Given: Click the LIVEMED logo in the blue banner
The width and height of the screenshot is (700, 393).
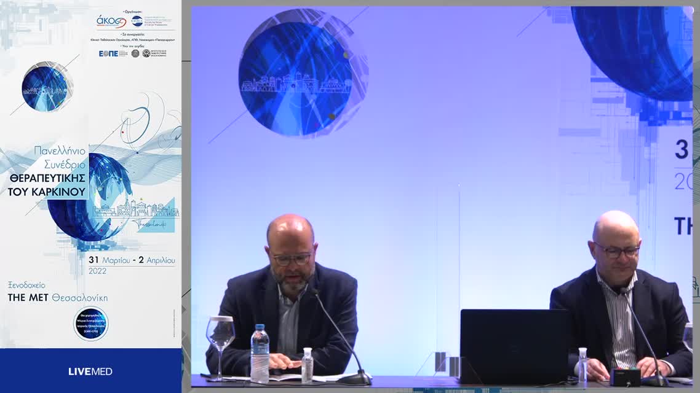Looking at the screenshot, I should pos(90,371).
